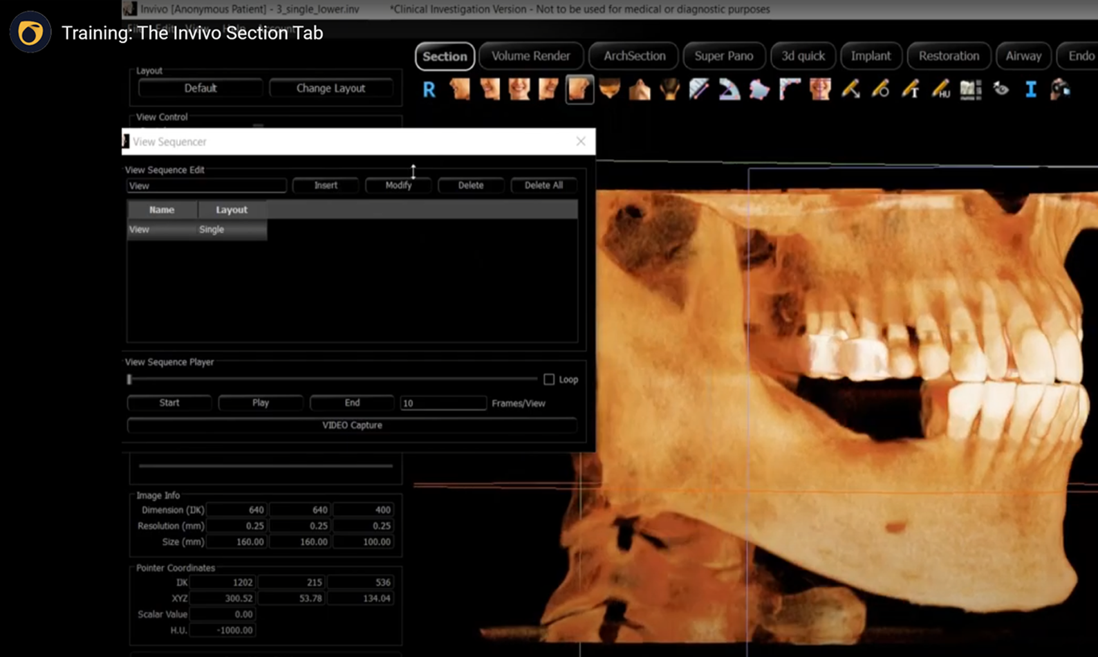Select the right three-quarter view face icon
This screenshot has width=1098, height=657.
(x=549, y=89)
